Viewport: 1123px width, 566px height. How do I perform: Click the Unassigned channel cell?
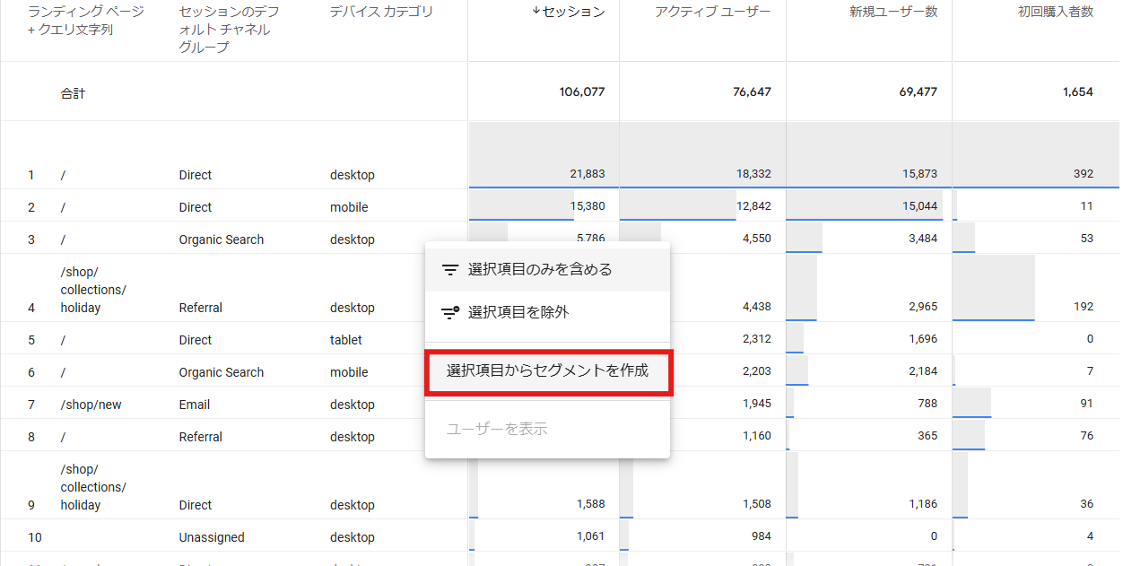point(212,537)
